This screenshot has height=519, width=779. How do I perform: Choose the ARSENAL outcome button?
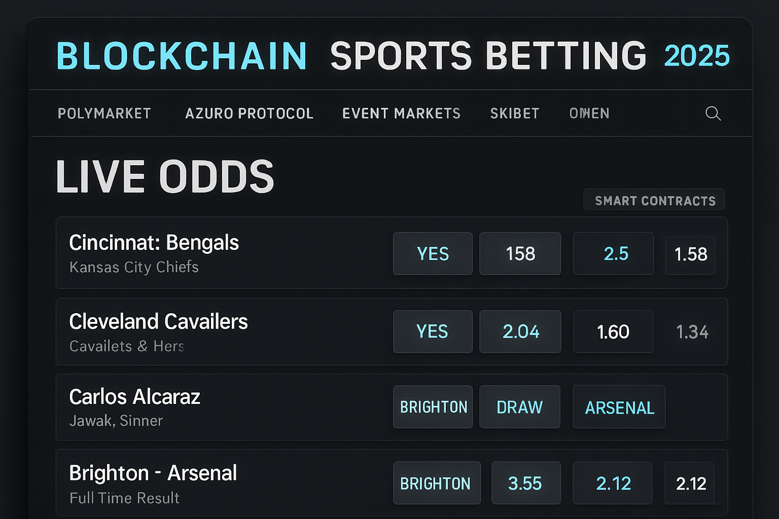coord(619,407)
